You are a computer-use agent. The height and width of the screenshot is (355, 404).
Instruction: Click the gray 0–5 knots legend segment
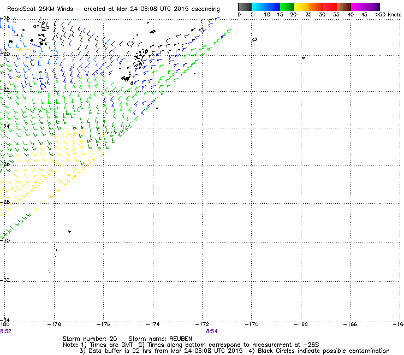pyautogui.click(x=245, y=7)
